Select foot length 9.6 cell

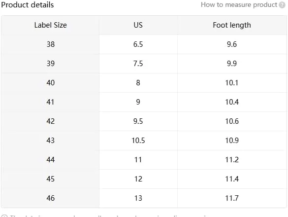point(232,44)
